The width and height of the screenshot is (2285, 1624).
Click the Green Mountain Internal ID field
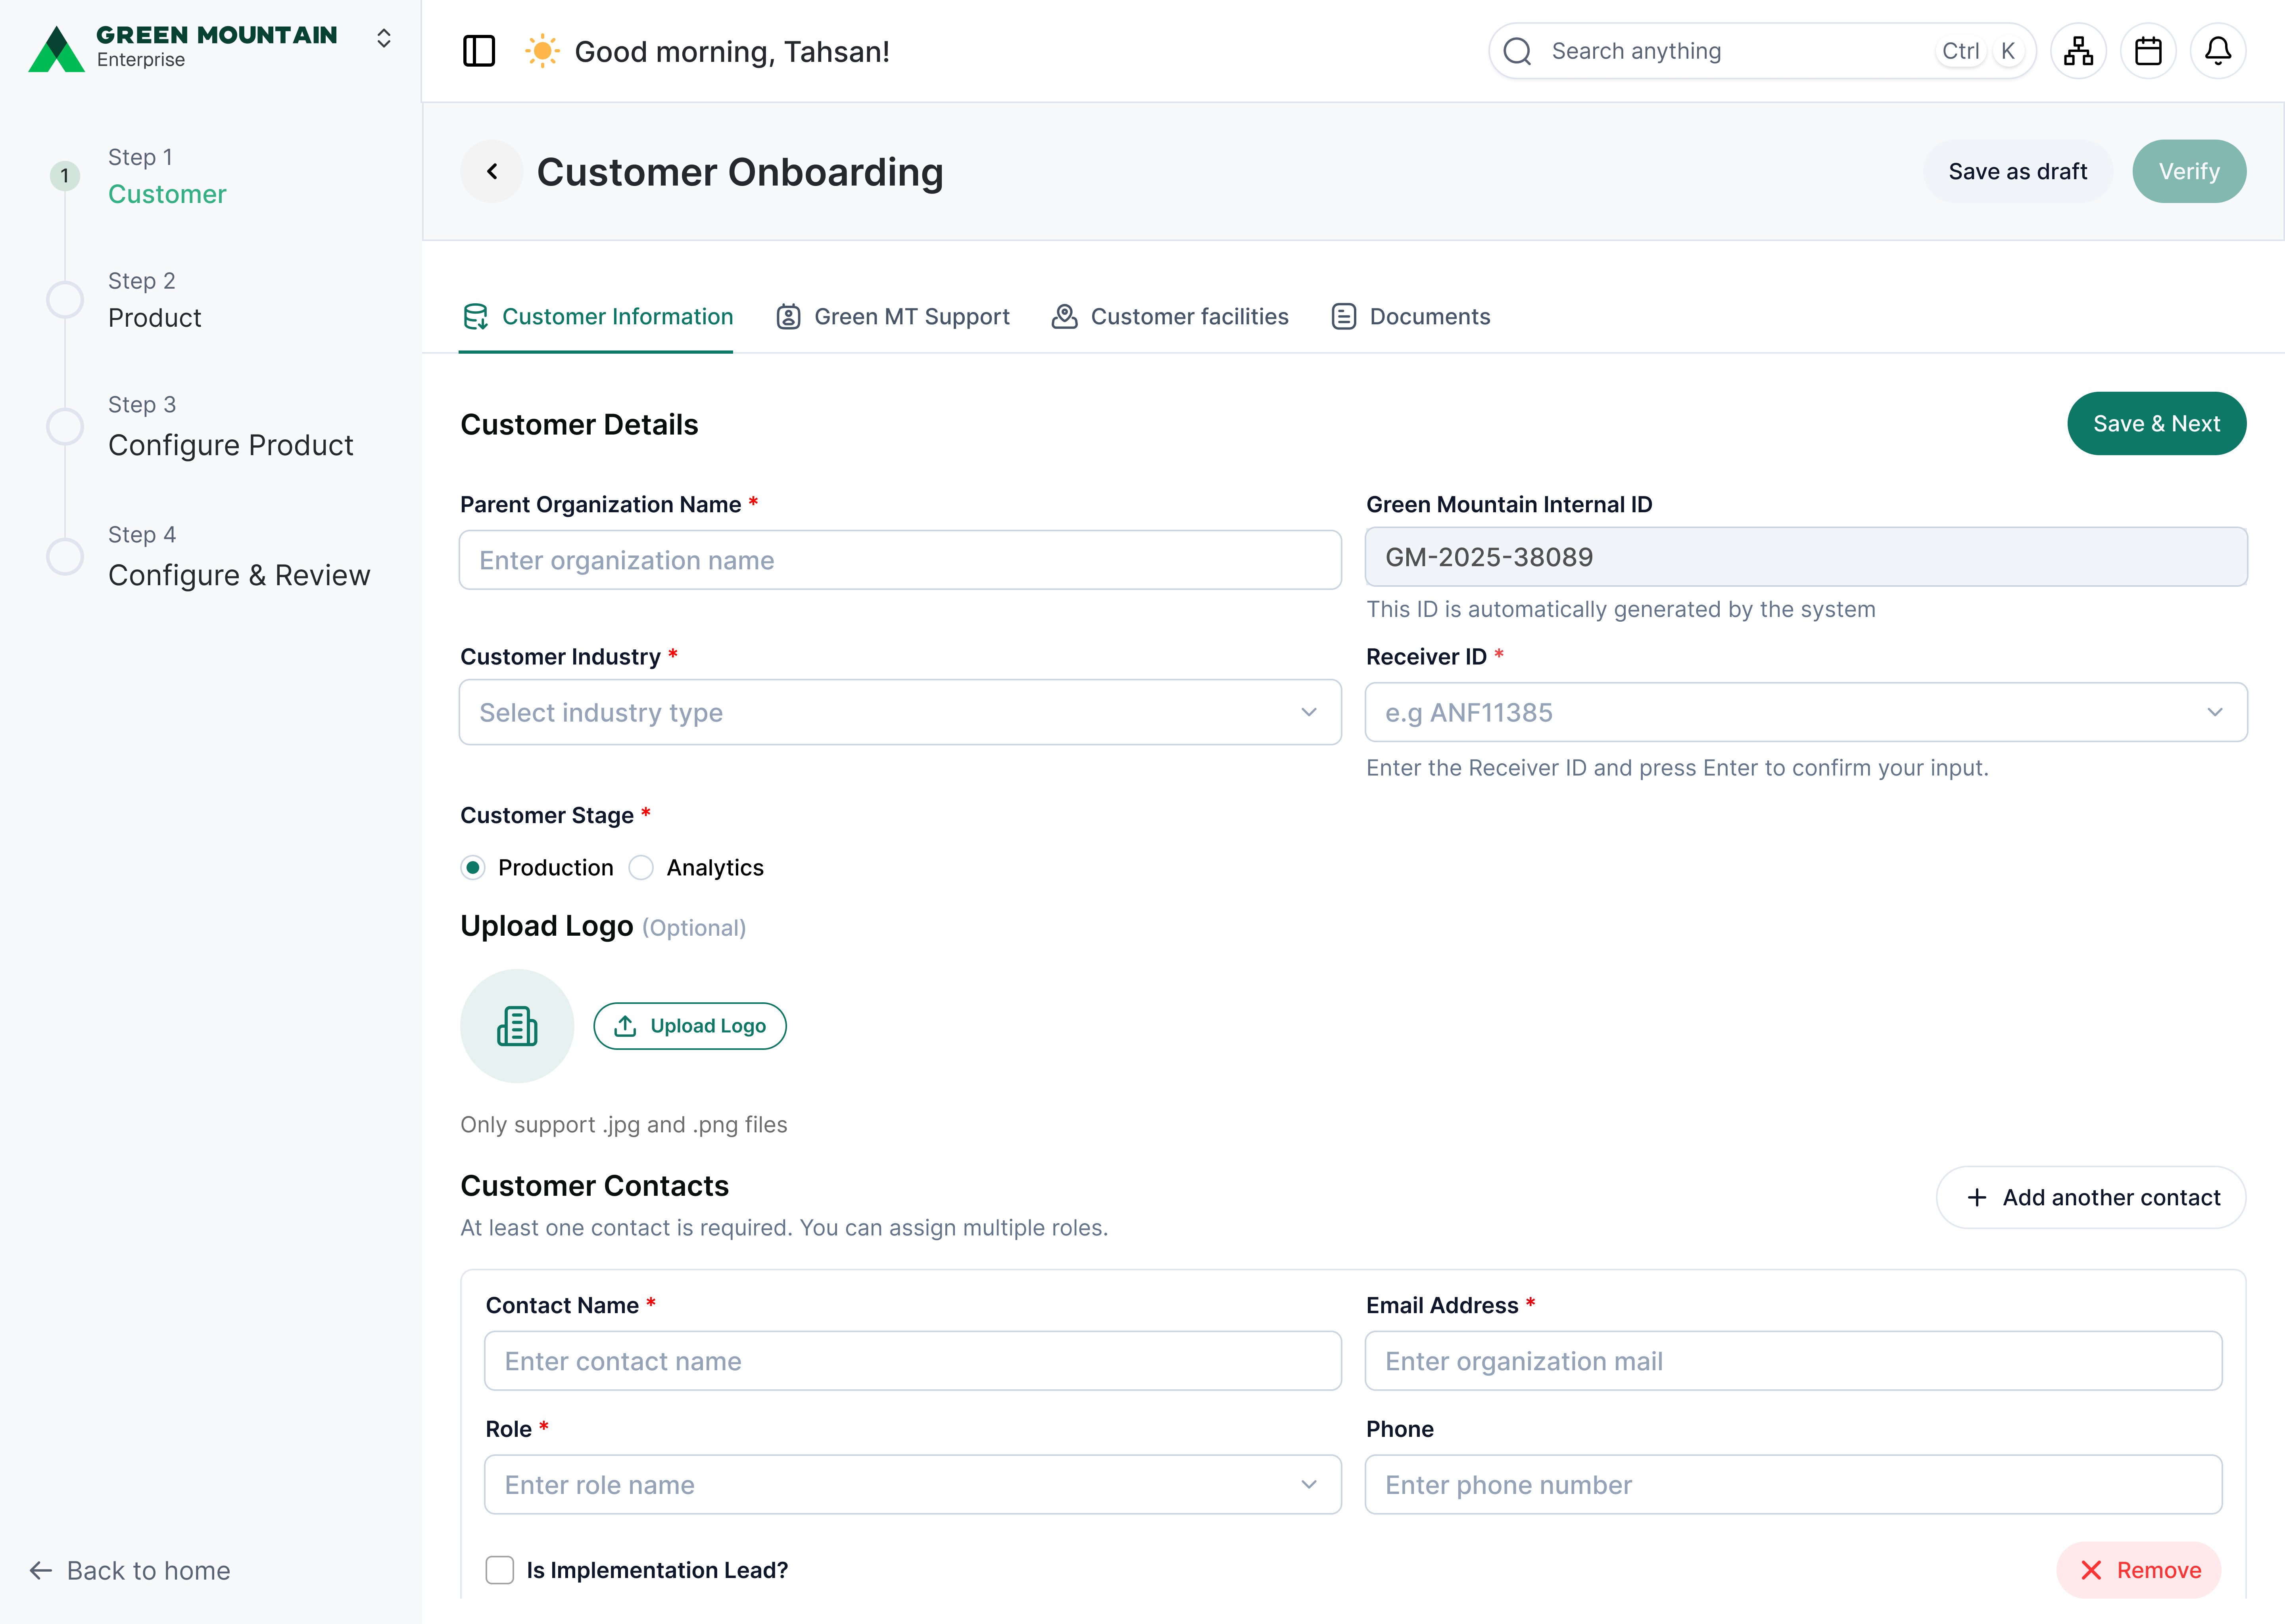(1806, 557)
